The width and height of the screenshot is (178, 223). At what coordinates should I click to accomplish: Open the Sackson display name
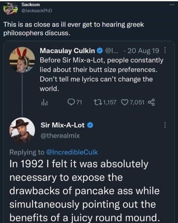coord(31,4)
